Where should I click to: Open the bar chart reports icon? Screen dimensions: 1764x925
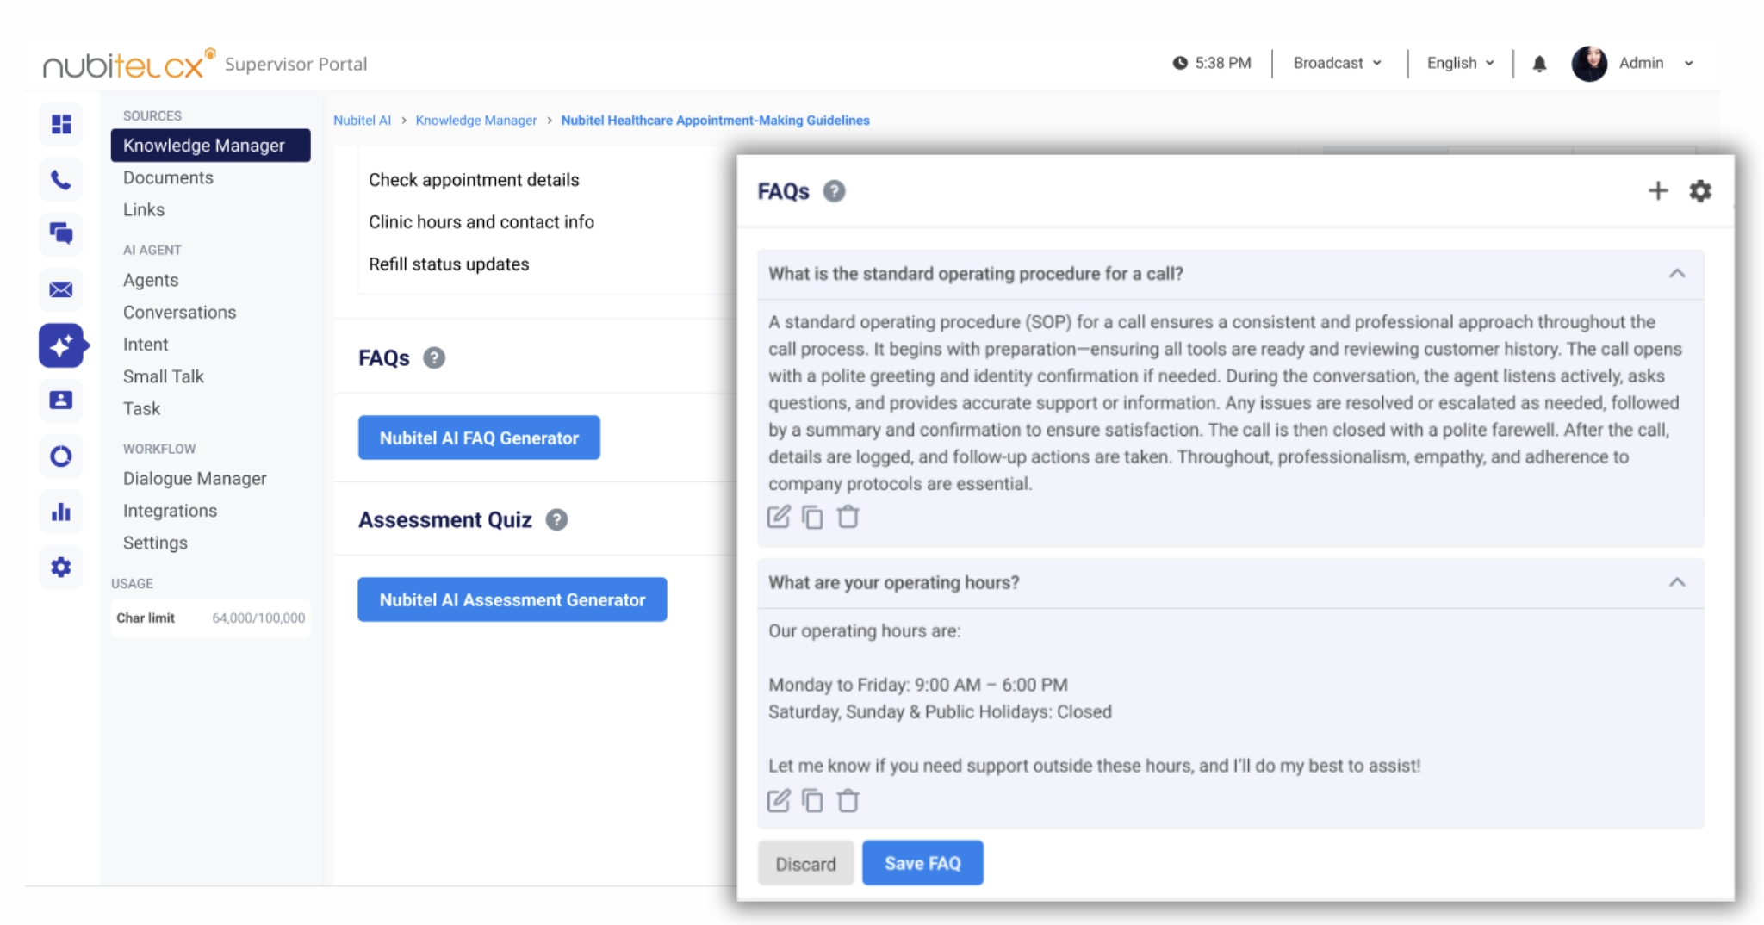[61, 512]
